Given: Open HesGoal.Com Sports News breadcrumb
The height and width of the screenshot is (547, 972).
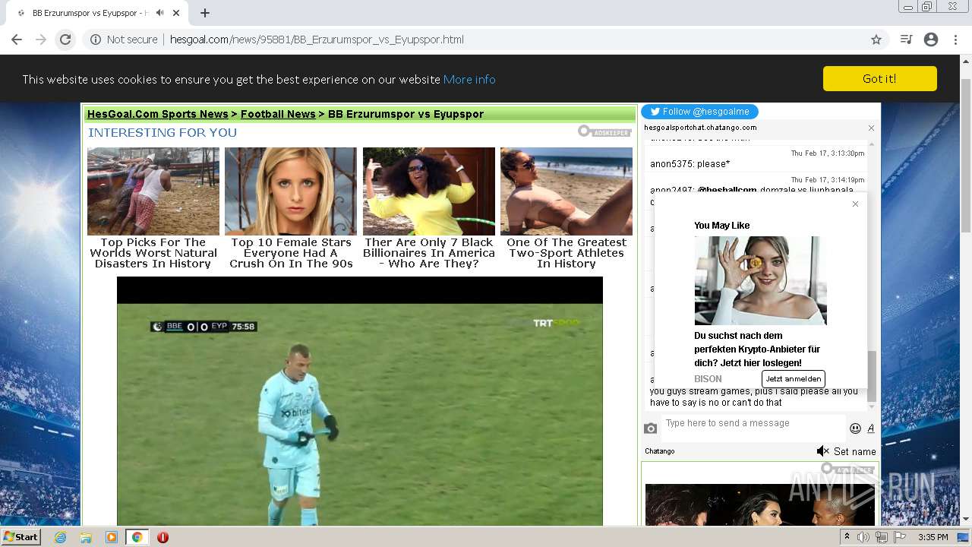Looking at the screenshot, I should click(157, 114).
